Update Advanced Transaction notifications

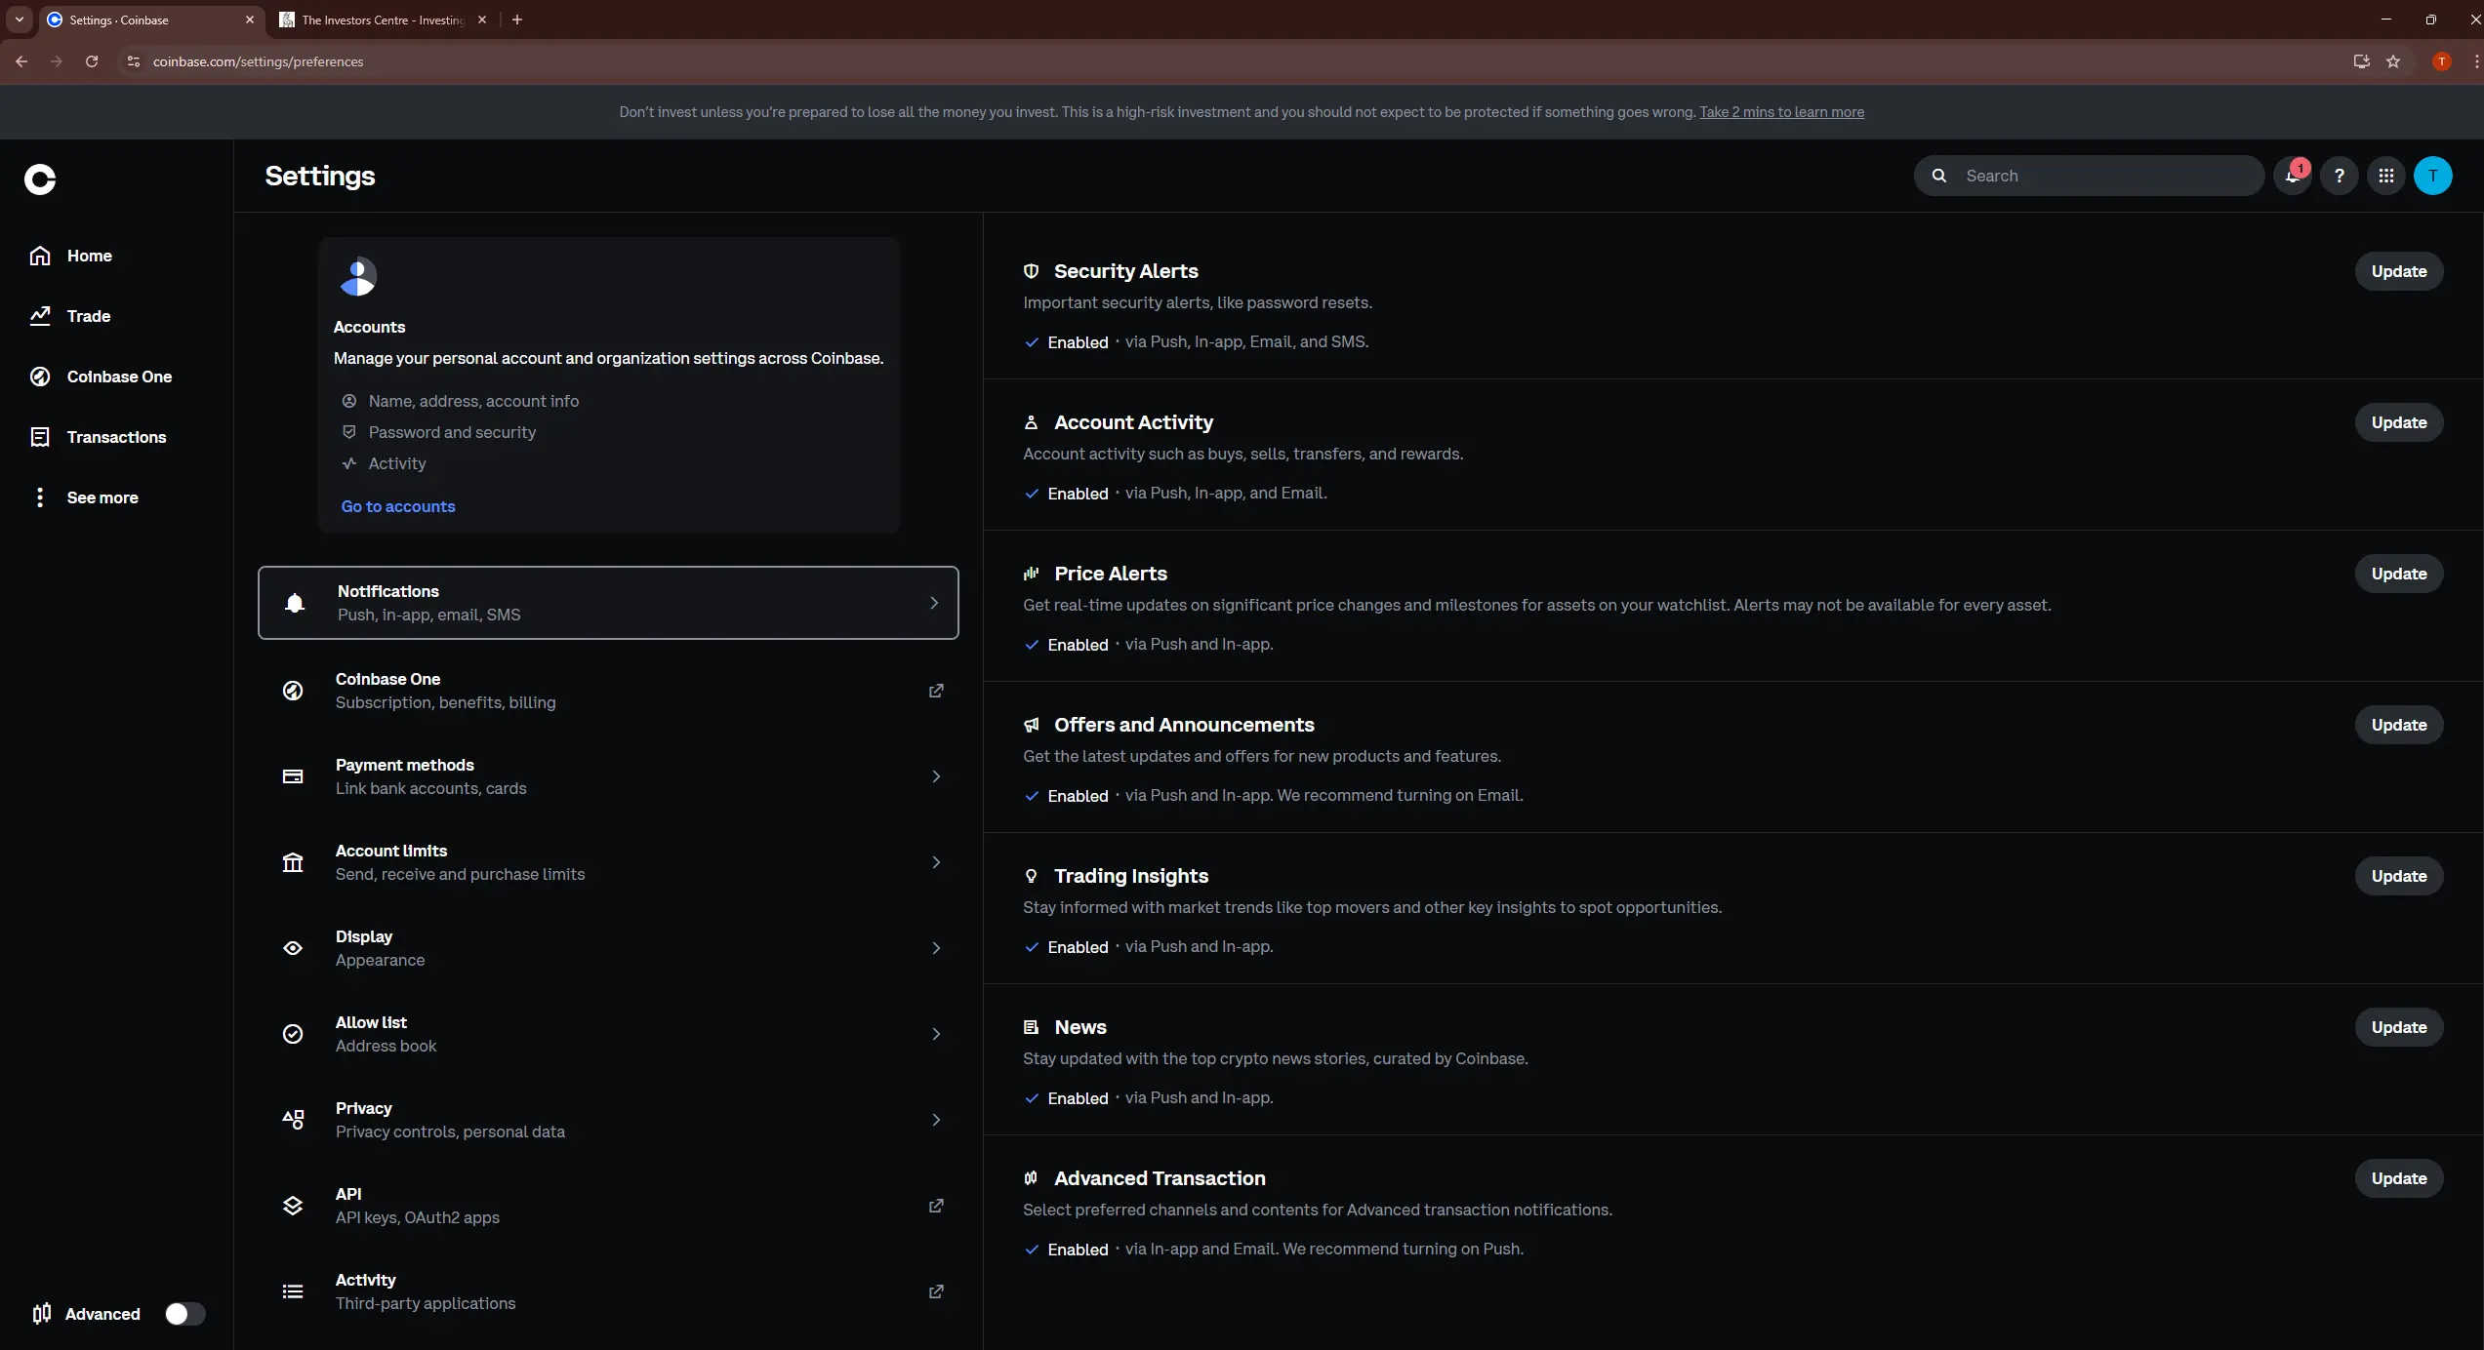(x=2399, y=1178)
